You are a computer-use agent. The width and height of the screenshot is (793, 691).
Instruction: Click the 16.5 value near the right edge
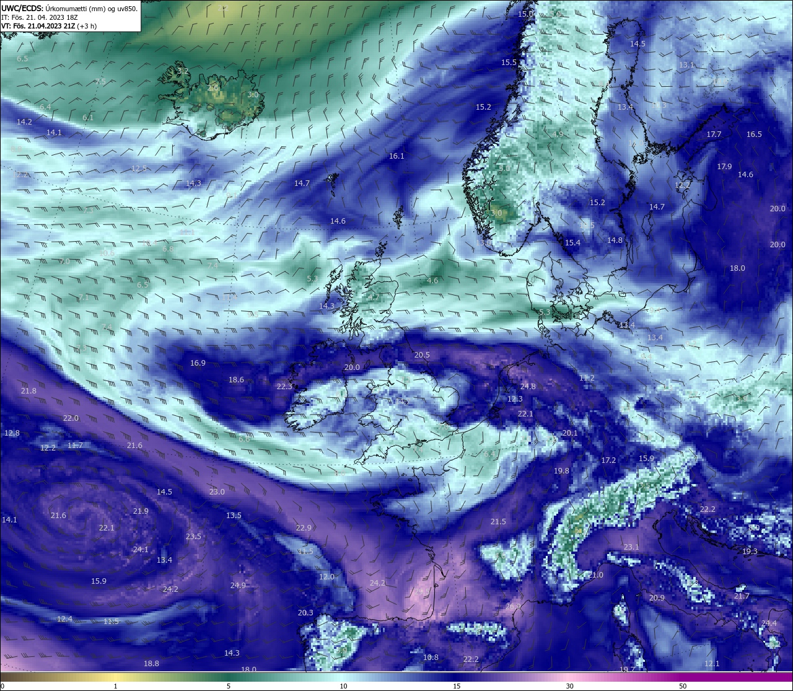pos(754,134)
